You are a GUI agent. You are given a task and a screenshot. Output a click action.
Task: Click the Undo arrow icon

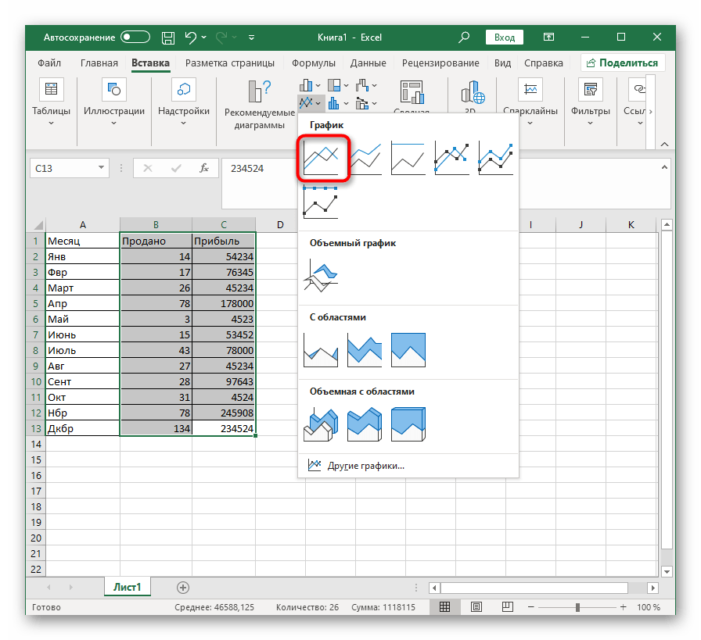191,37
